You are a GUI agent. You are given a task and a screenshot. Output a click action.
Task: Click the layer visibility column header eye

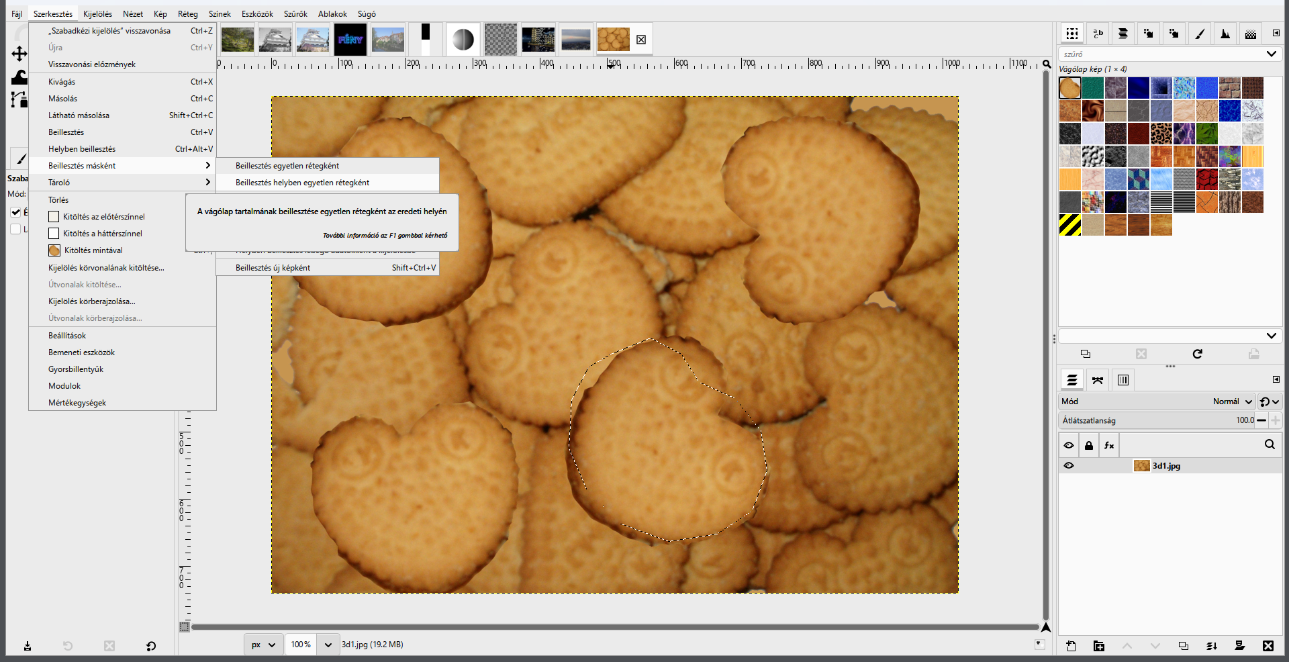(x=1069, y=445)
